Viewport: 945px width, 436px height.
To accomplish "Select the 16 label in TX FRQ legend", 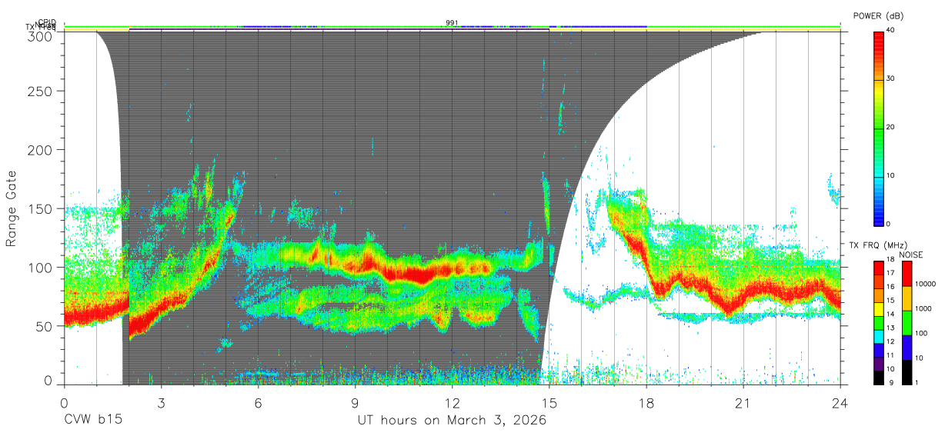I will [x=890, y=286].
